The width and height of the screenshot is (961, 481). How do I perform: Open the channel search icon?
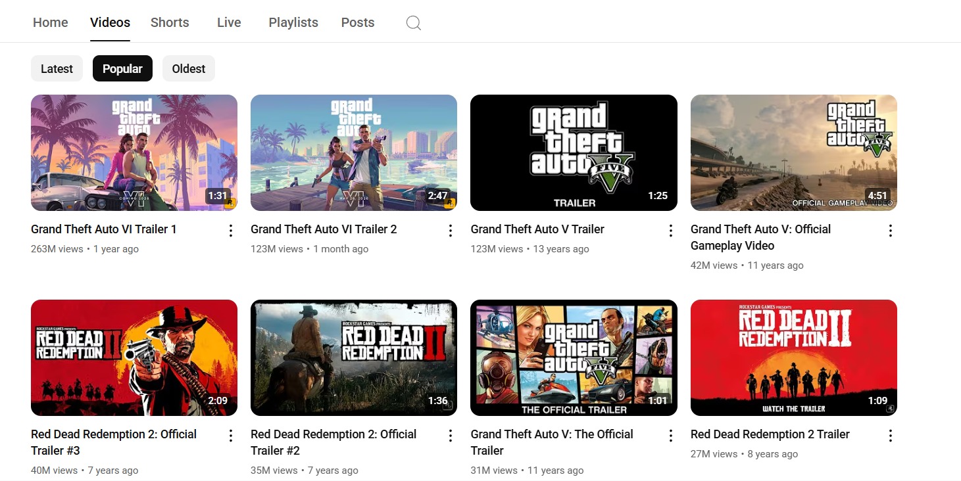413,23
